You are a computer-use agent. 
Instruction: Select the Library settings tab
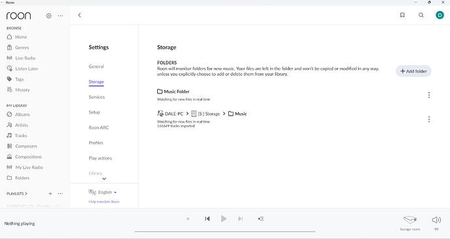coord(96,173)
